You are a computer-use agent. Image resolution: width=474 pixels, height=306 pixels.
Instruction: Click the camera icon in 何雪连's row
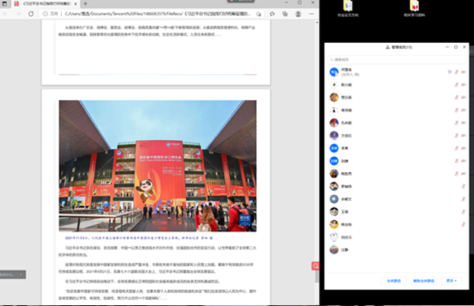[464, 72]
